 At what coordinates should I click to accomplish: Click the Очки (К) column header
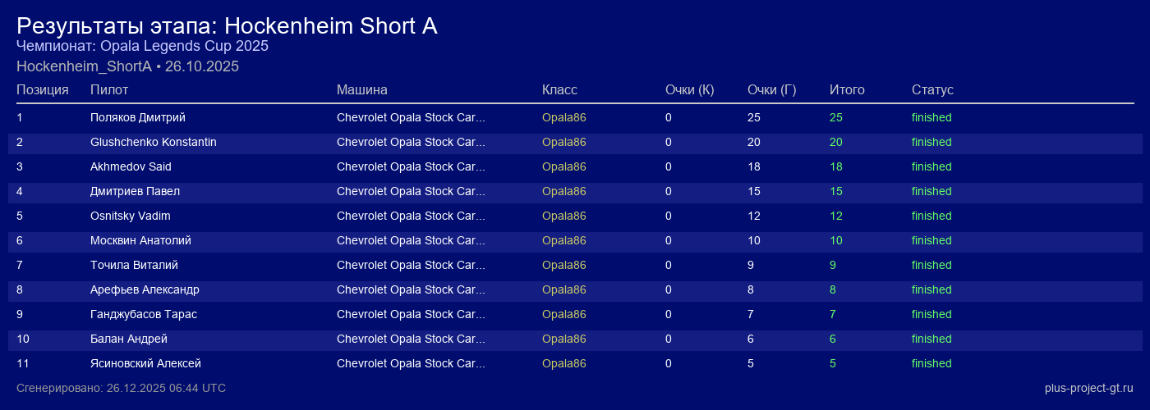(689, 89)
